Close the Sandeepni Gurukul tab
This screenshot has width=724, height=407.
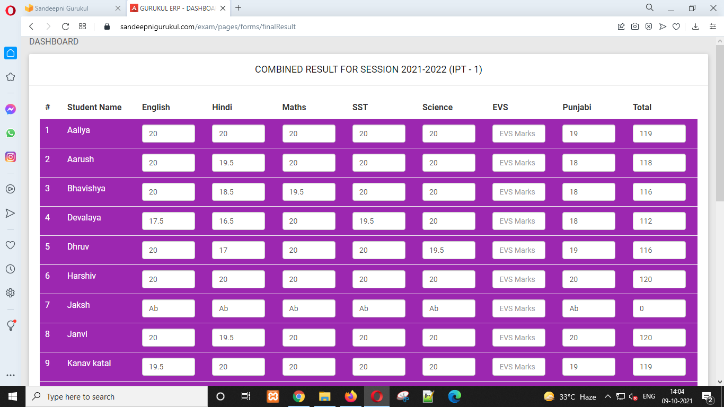pyautogui.click(x=118, y=8)
